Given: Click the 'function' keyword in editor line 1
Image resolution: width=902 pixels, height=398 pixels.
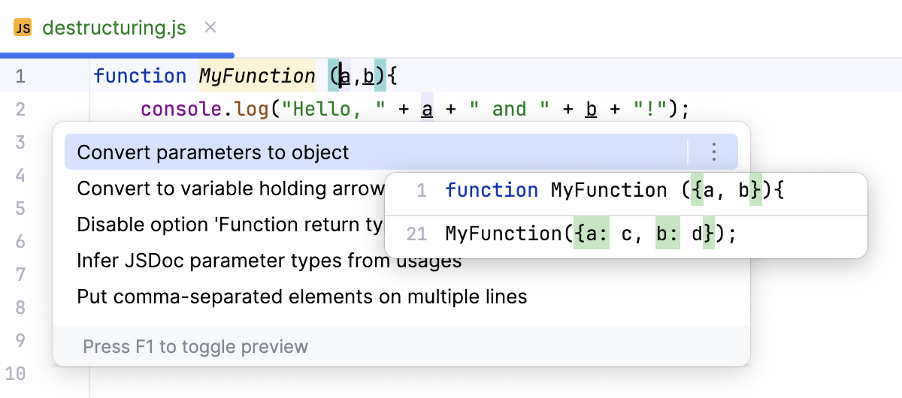Looking at the screenshot, I should [x=140, y=76].
